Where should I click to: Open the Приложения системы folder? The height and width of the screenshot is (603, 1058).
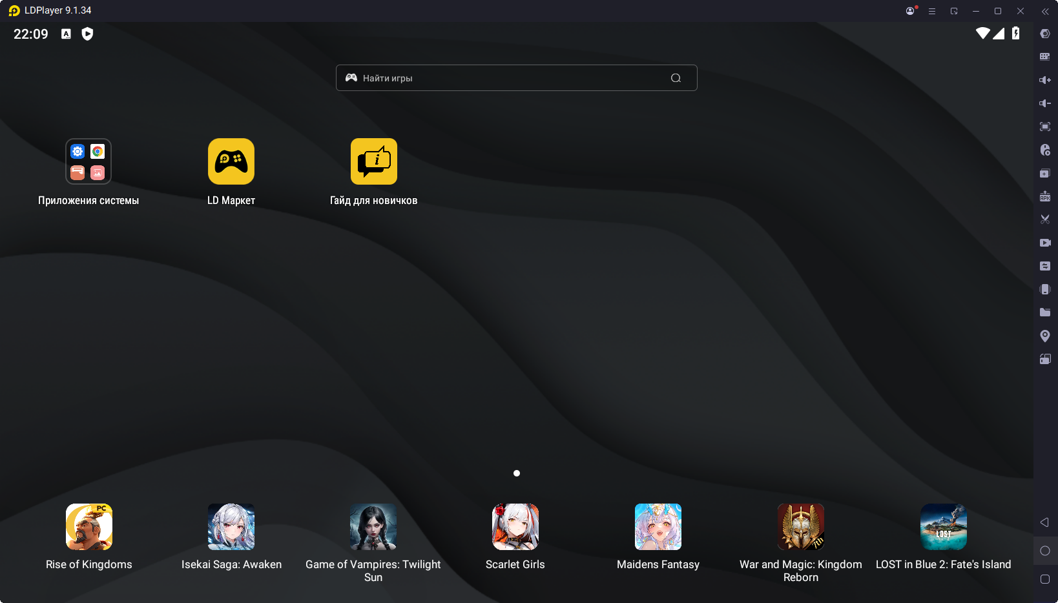(88, 161)
